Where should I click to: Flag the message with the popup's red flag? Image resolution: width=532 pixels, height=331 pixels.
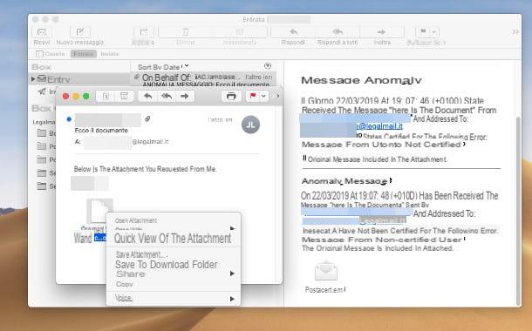253,96
